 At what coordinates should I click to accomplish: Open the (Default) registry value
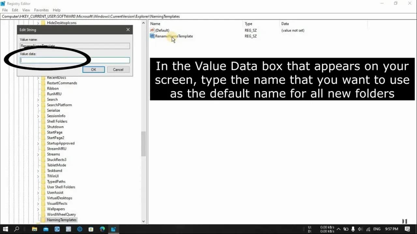(162, 30)
